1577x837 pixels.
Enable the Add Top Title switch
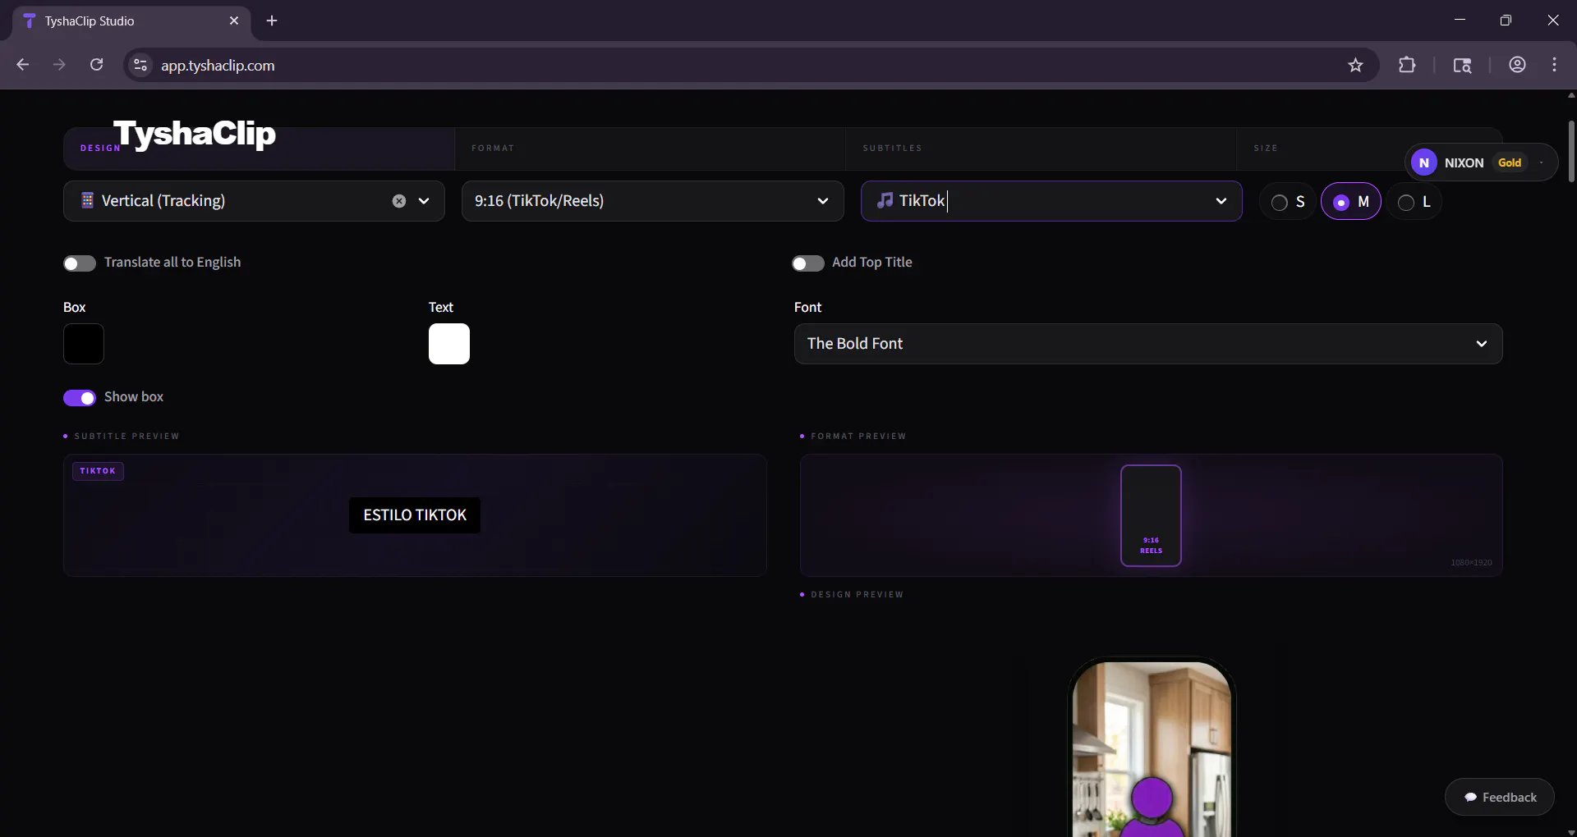808,263
